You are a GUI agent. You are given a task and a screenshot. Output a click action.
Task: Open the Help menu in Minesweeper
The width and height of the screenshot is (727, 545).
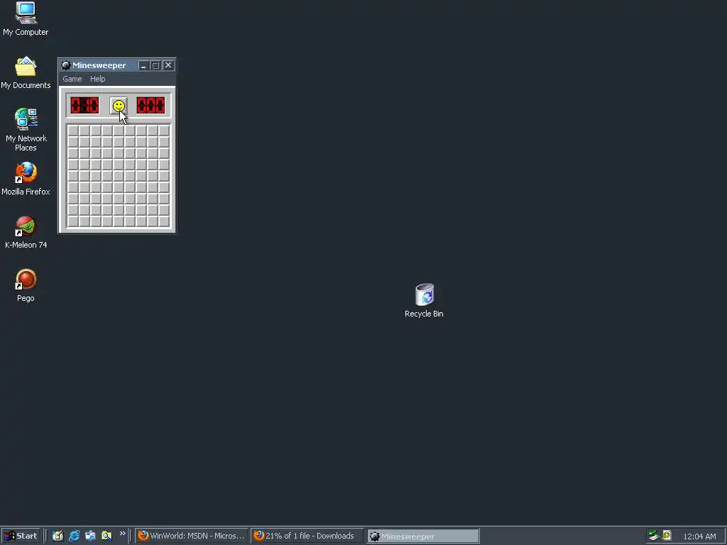coord(98,79)
